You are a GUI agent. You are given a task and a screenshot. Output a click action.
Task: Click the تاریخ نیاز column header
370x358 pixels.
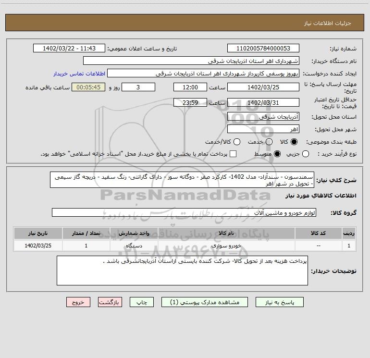(38, 234)
